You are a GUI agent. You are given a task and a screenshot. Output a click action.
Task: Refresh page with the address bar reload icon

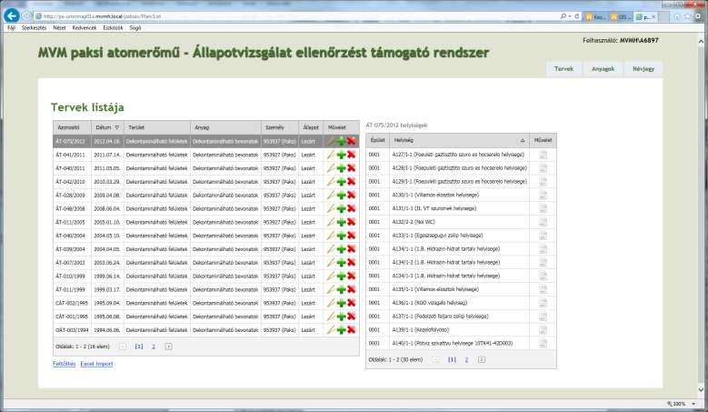[576, 16]
